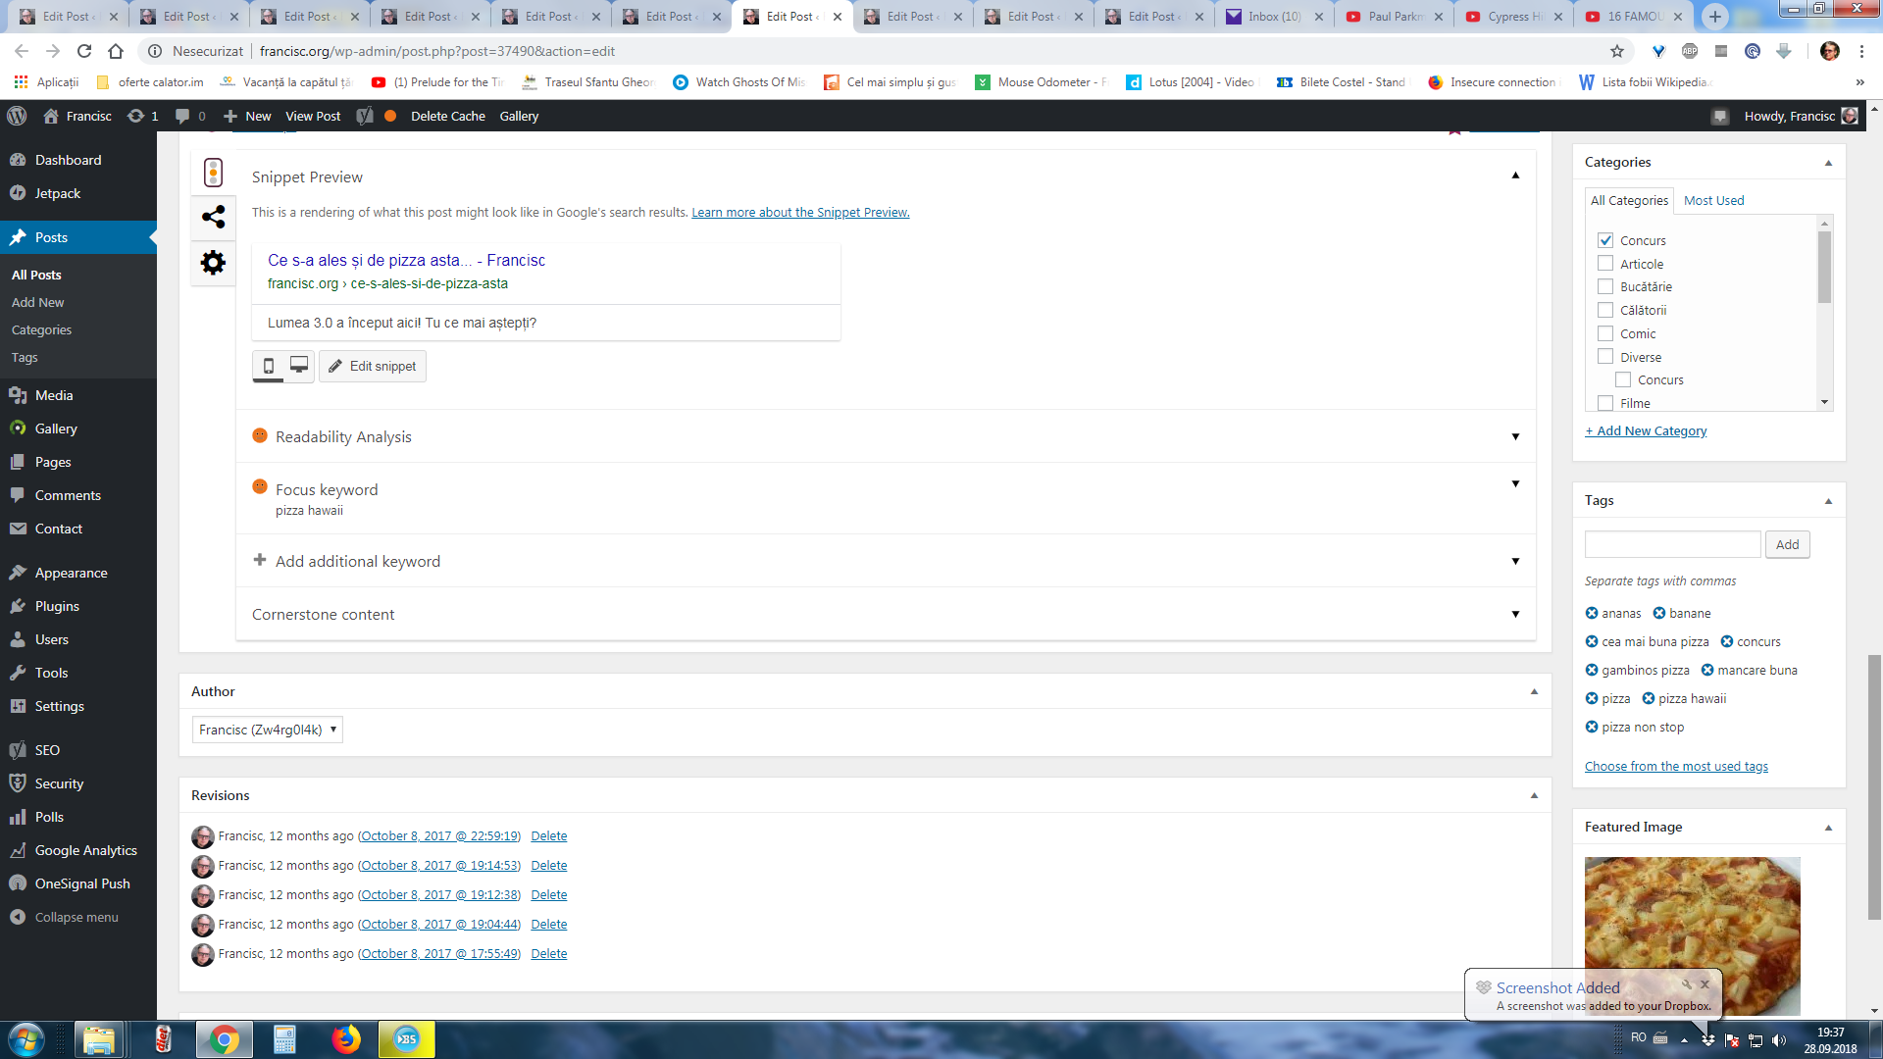Image resolution: width=1883 pixels, height=1059 pixels.
Task: Click the Edit snippet button
Action: tap(373, 366)
